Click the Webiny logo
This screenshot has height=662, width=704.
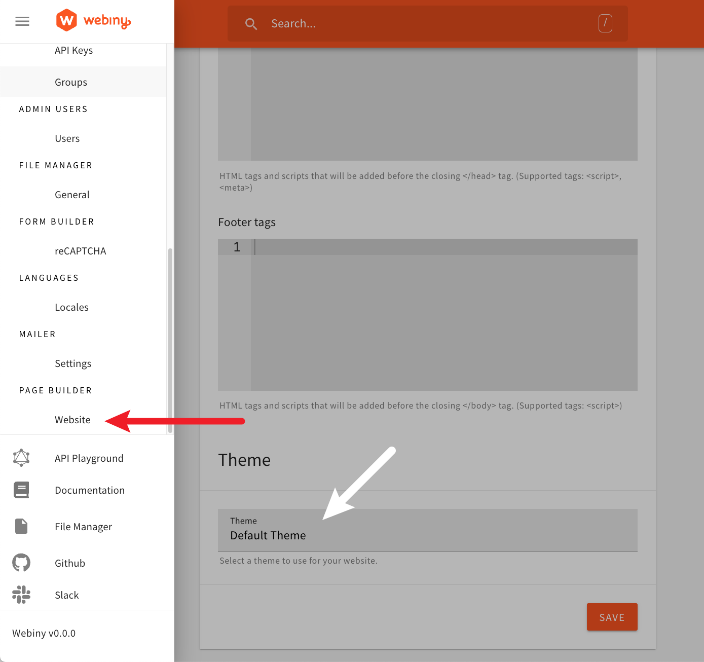point(93,20)
